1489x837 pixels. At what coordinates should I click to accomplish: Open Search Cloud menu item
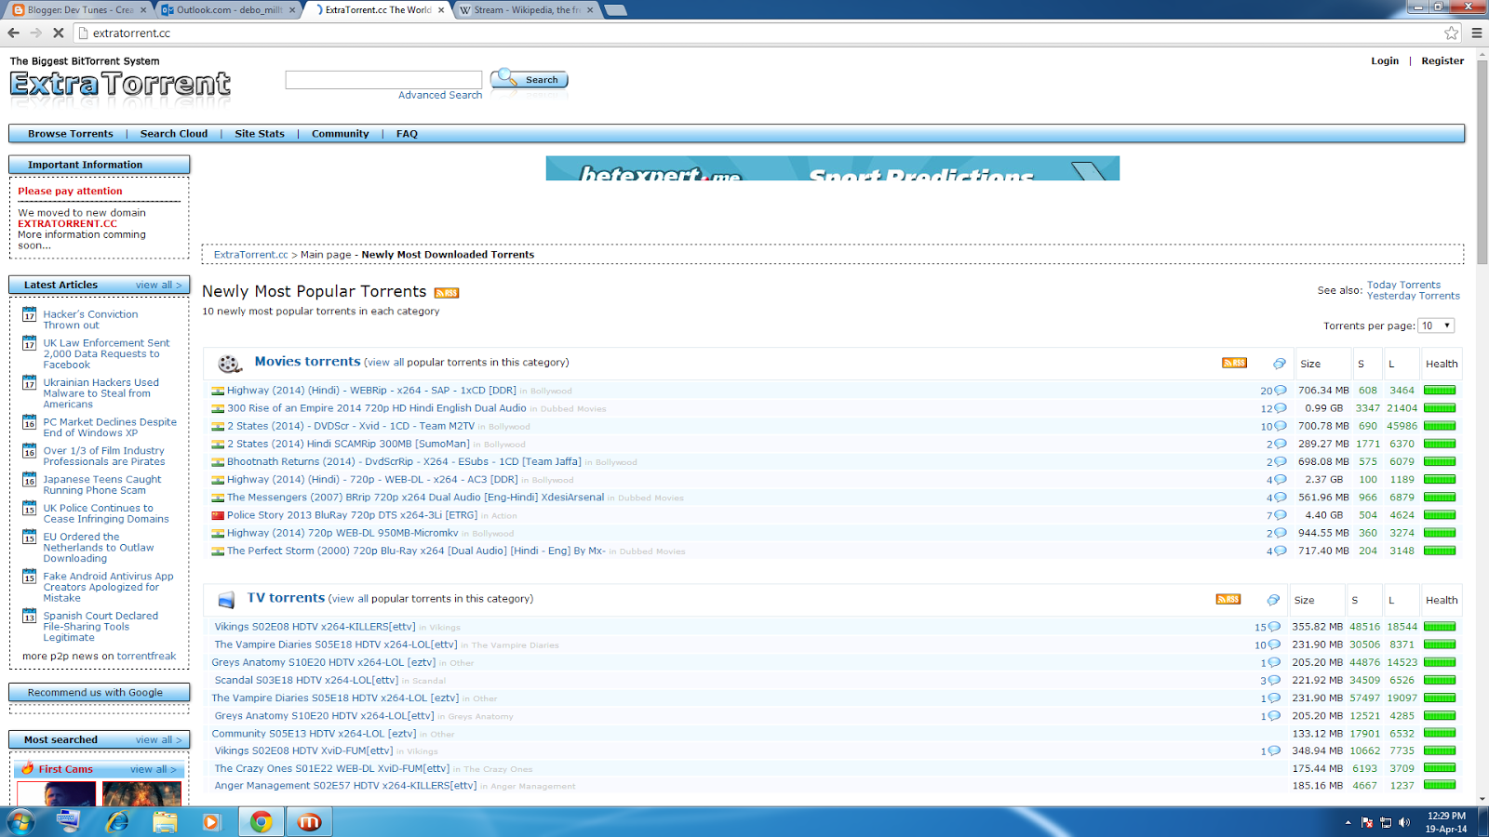(x=174, y=134)
